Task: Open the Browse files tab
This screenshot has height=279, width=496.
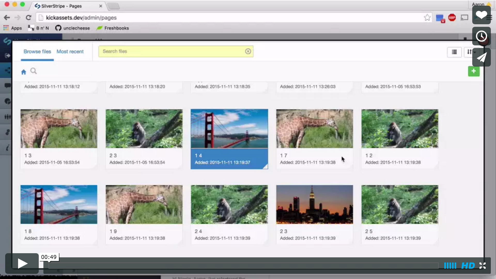Action: 37,52
